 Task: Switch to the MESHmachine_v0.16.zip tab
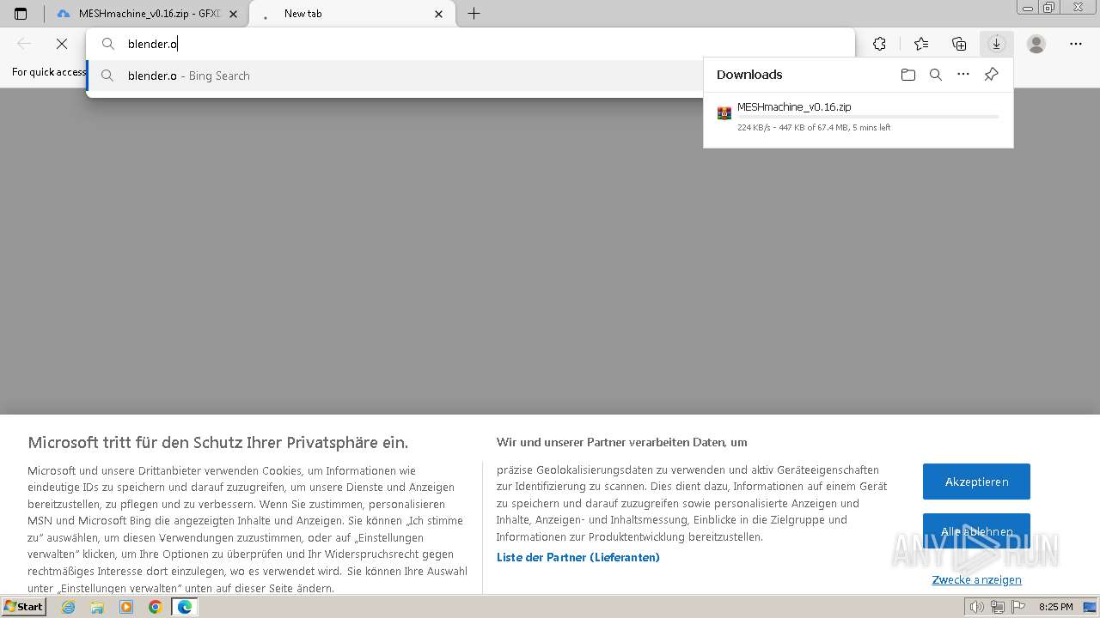[145, 14]
